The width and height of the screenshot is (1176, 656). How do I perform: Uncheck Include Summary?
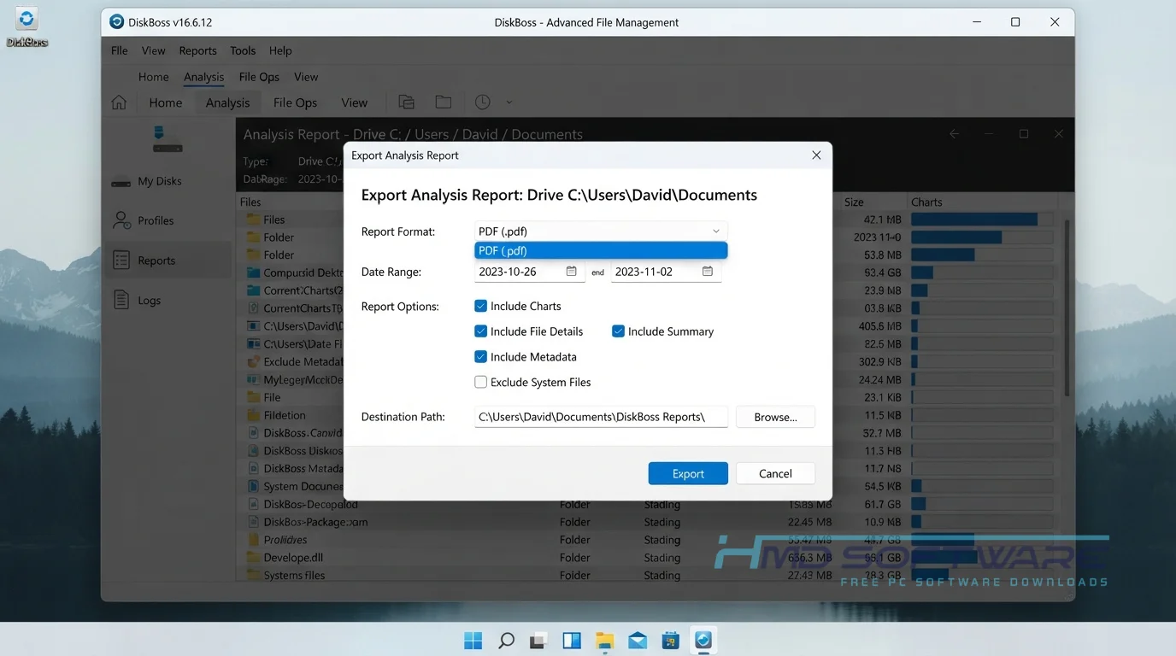tap(618, 331)
